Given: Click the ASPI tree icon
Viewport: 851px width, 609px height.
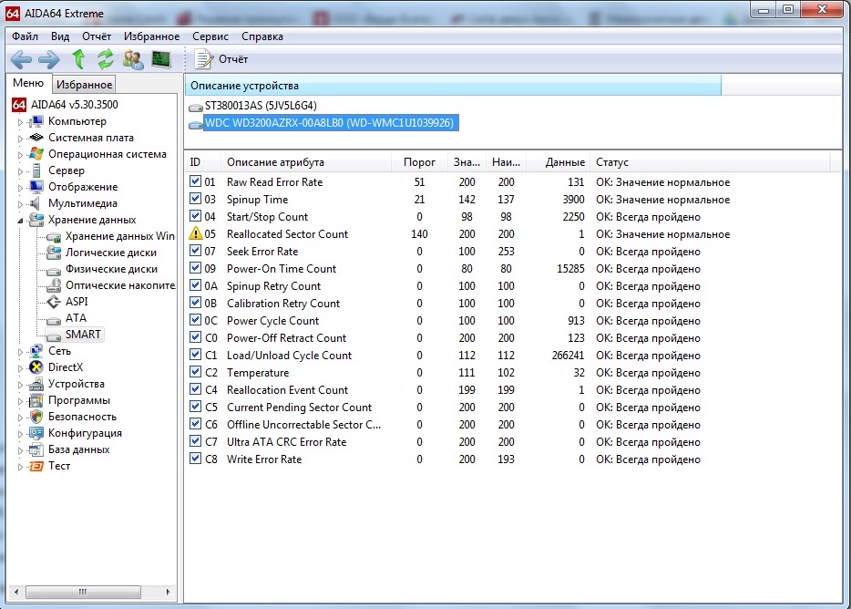Looking at the screenshot, I should tap(54, 302).
